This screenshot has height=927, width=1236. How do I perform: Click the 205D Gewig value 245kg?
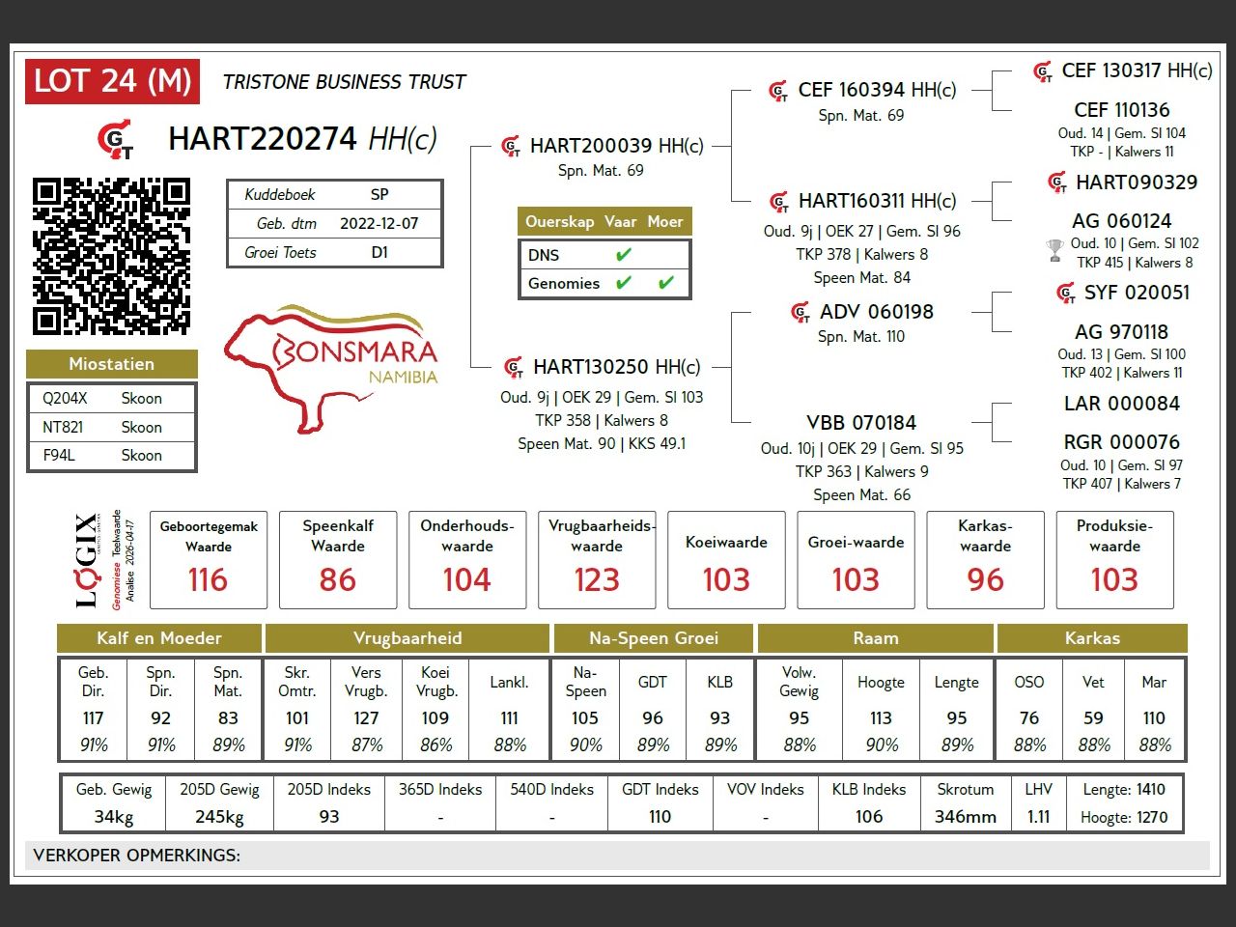coord(219,817)
